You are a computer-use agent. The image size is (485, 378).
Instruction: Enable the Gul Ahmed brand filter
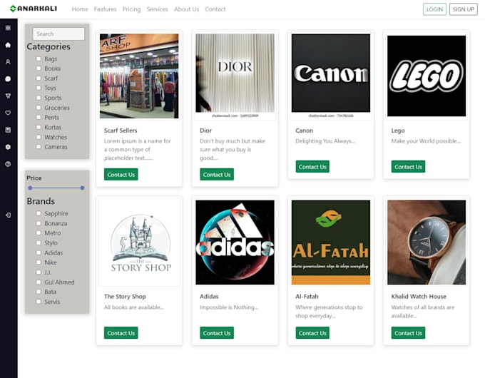pos(39,282)
